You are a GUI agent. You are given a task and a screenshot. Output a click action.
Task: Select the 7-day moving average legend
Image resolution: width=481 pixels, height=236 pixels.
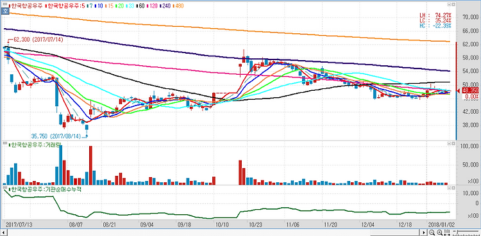[x=90, y=6]
